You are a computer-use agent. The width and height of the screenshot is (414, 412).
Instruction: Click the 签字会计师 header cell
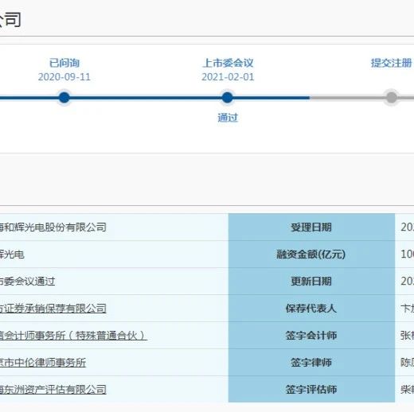pyautogui.click(x=311, y=336)
